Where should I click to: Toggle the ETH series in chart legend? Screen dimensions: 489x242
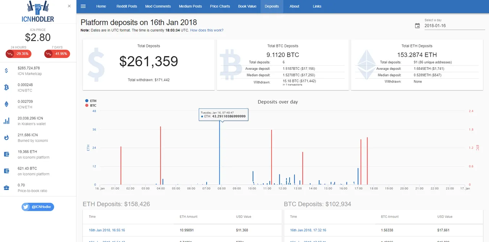tap(91, 101)
